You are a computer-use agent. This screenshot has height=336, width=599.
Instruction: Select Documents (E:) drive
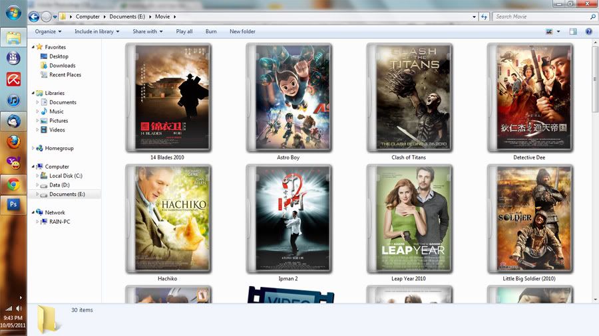pyautogui.click(x=67, y=195)
